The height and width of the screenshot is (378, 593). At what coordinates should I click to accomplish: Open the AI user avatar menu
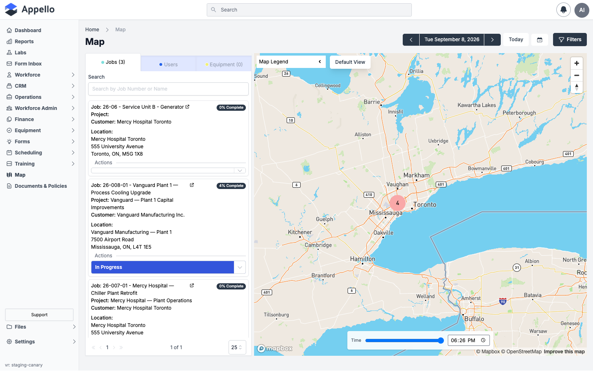tap(581, 10)
